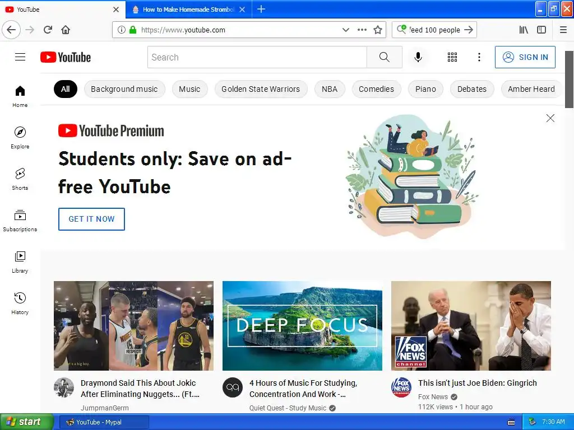
Task: Select the All filter chip
Action: pos(66,89)
